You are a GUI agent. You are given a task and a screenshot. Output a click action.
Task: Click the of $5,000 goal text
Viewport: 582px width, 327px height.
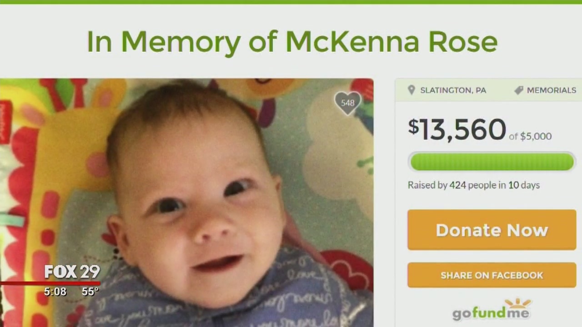530,136
